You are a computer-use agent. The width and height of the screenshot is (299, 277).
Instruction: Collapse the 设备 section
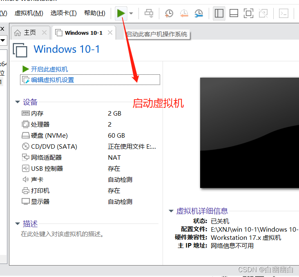coord(18,102)
